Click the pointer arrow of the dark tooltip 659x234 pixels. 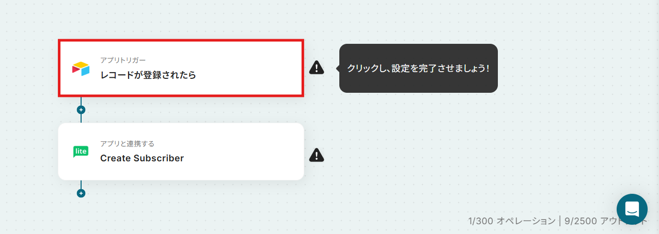tap(337, 68)
